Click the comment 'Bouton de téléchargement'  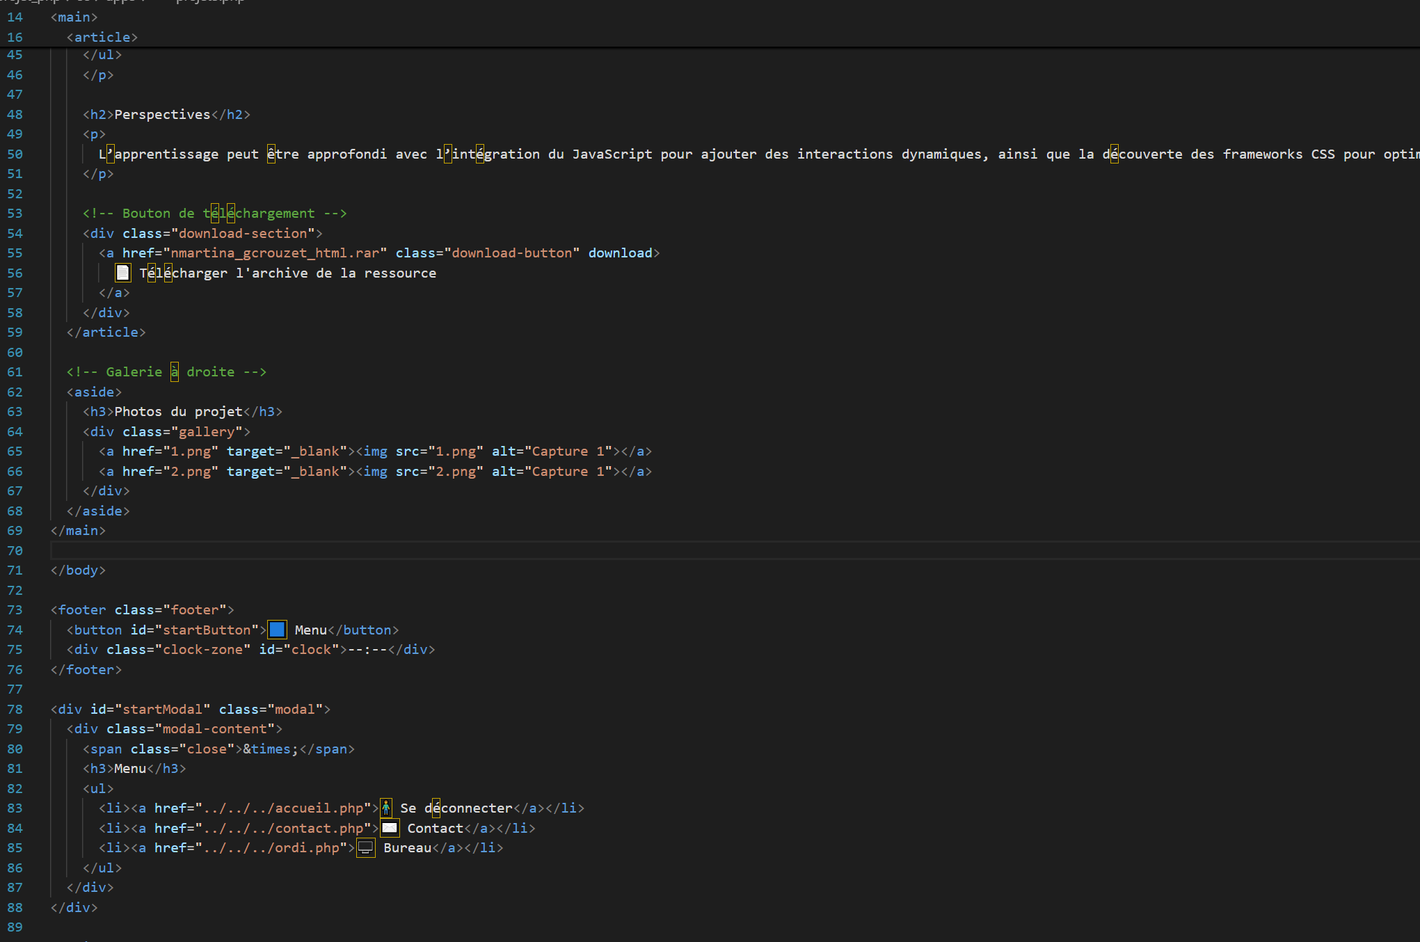click(218, 213)
